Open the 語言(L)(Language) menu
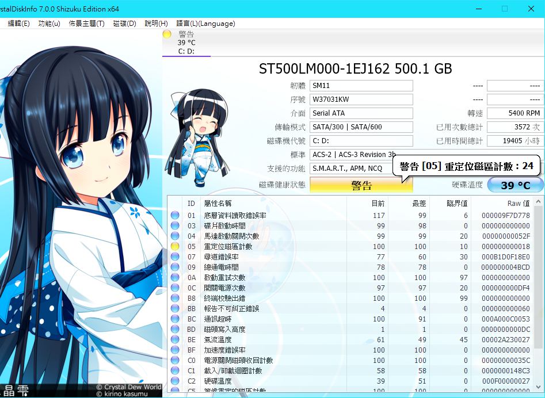 pos(205,23)
